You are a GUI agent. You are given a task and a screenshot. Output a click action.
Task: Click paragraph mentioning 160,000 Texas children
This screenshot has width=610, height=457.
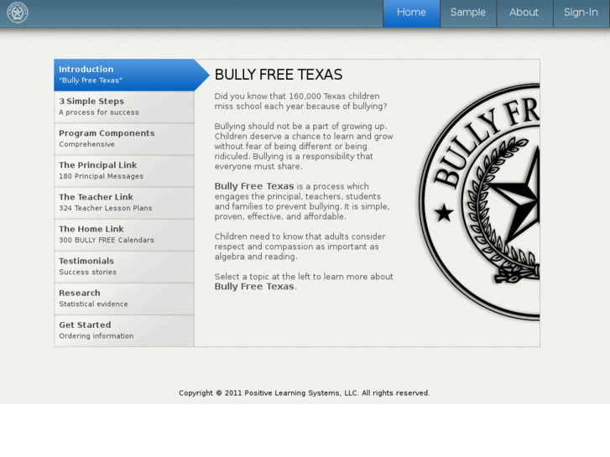(300, 101)
